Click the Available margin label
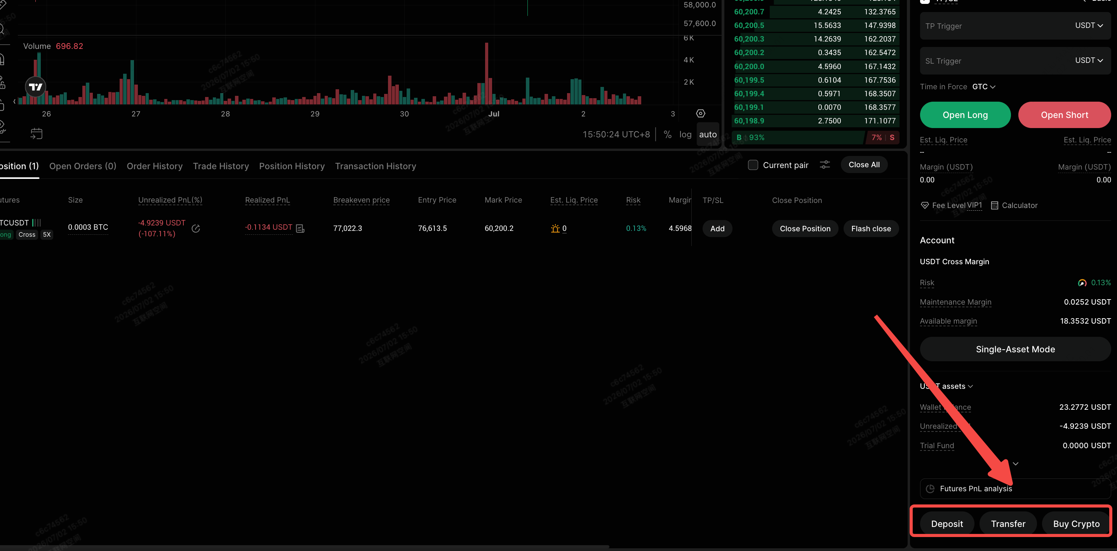Screen dimensions: 1117x551 point(948,321)
